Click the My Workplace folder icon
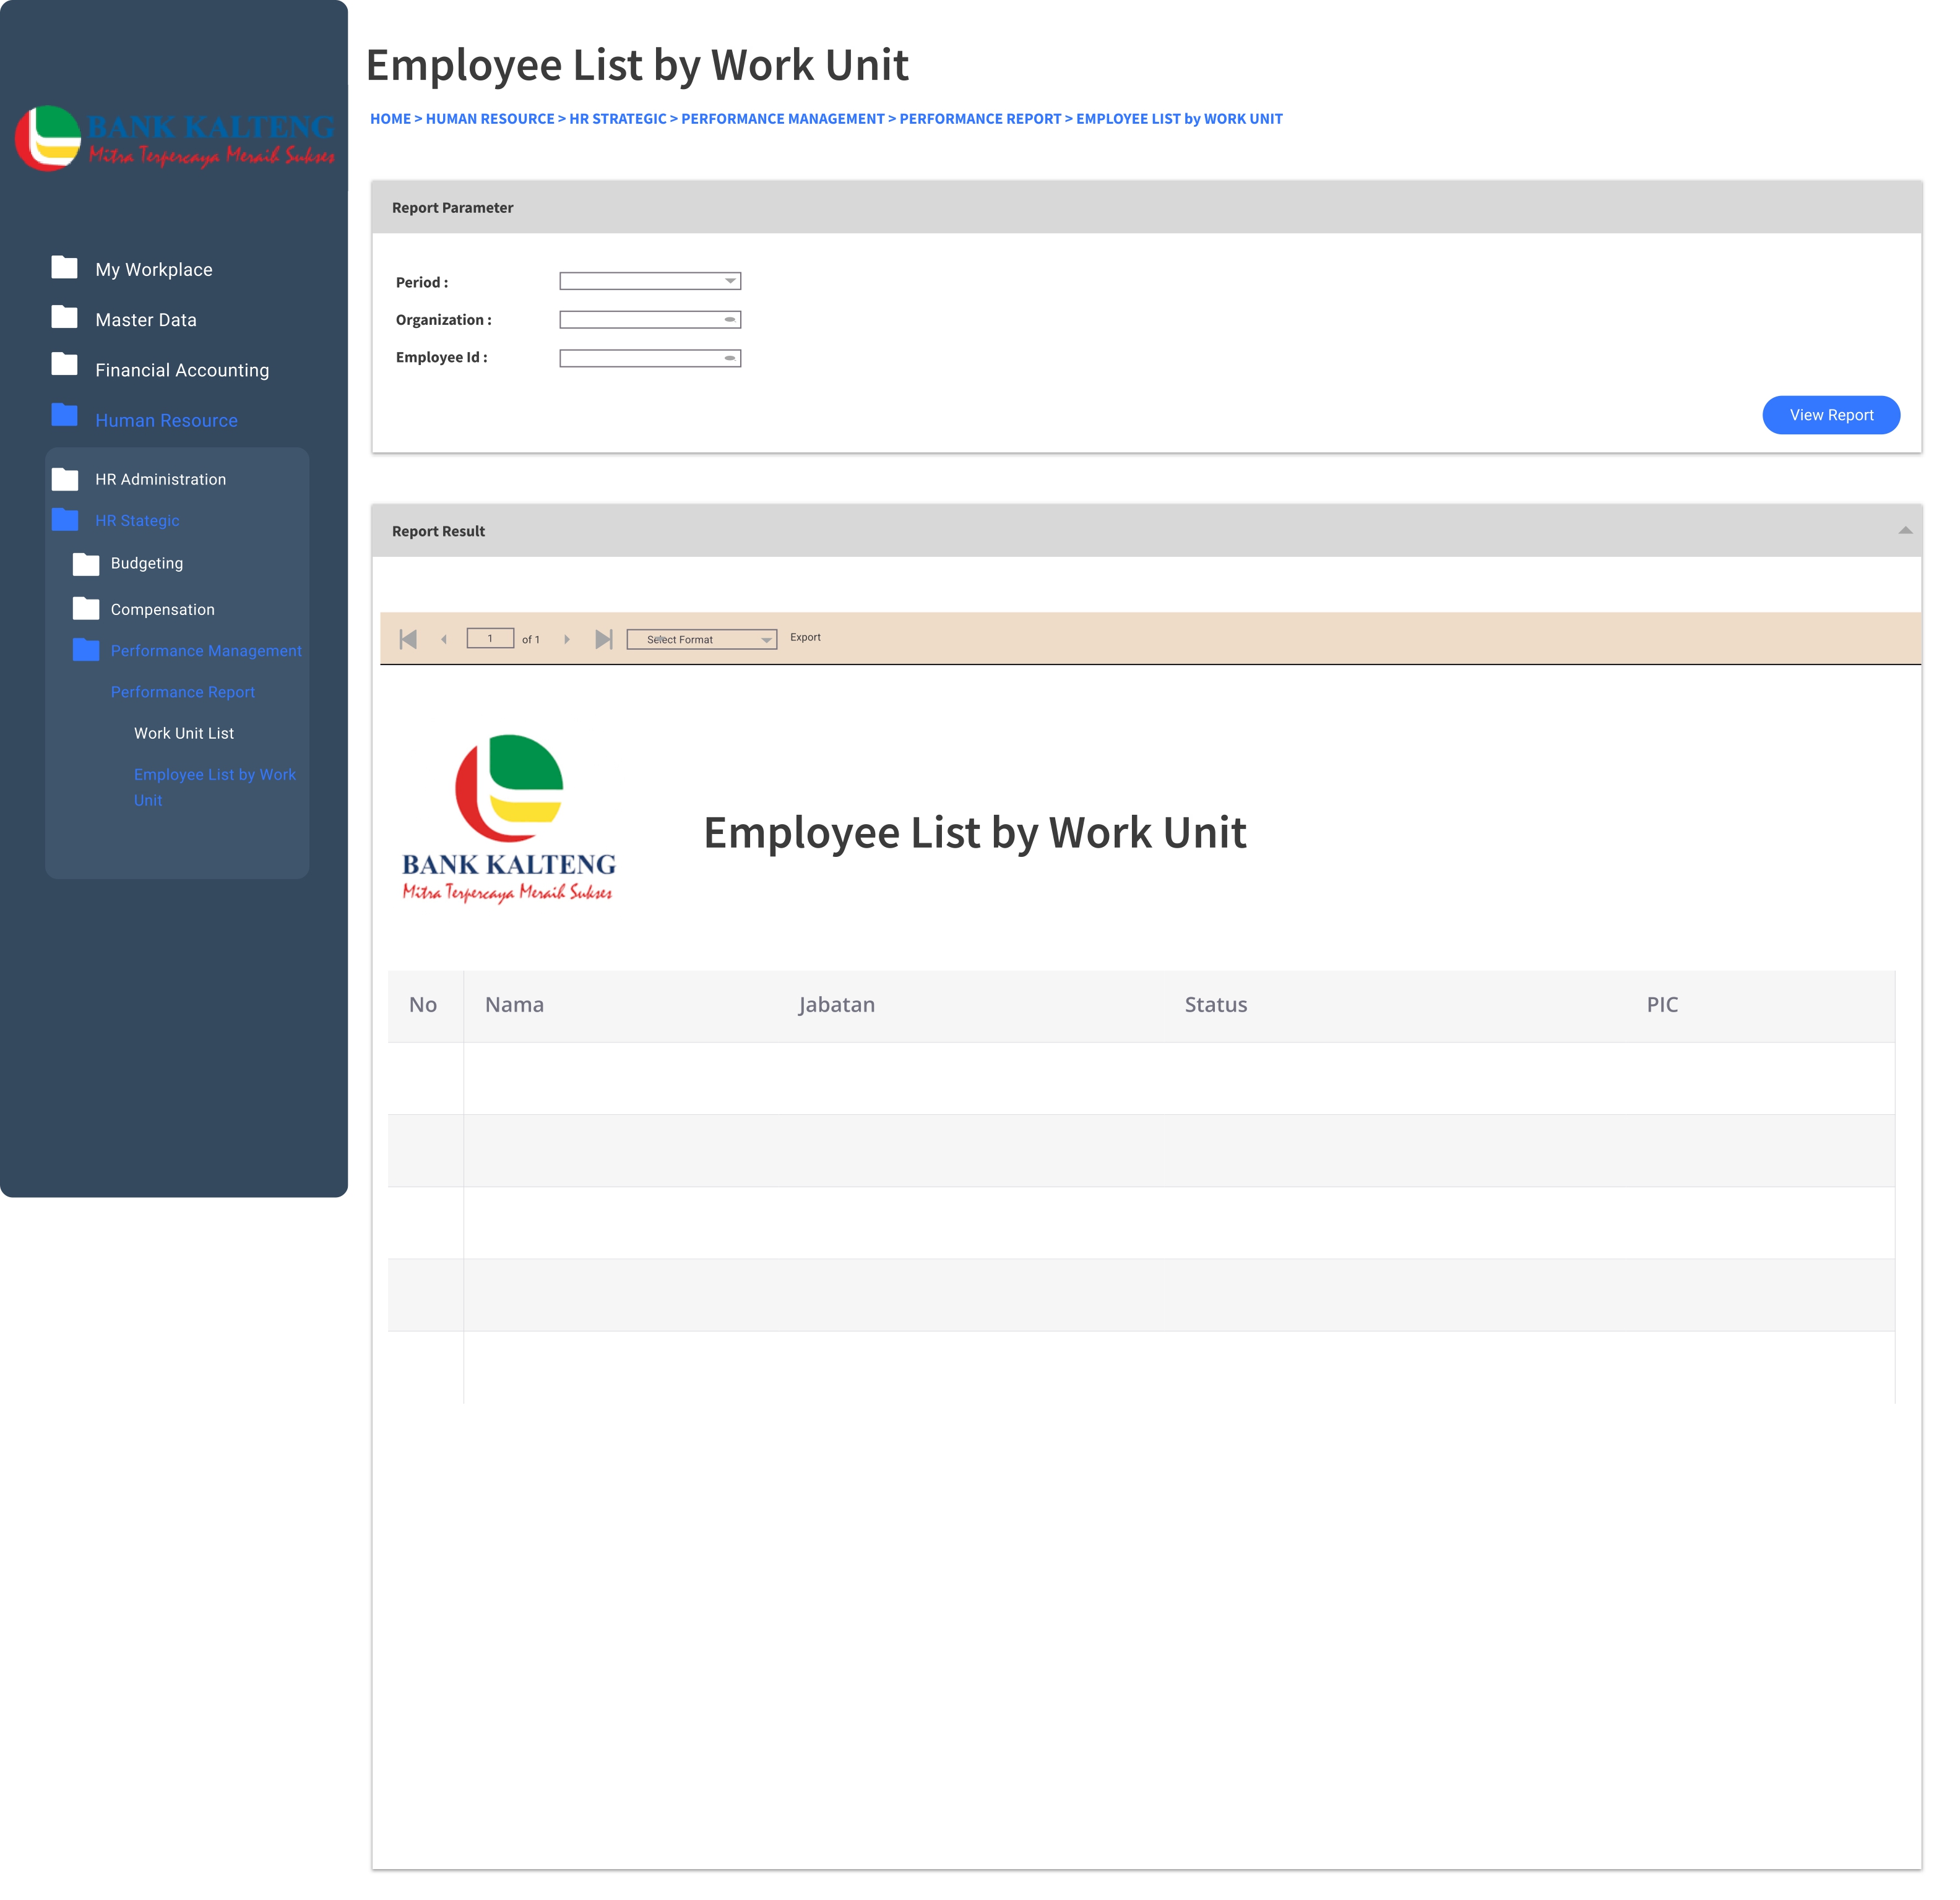 tap(65, 268)
